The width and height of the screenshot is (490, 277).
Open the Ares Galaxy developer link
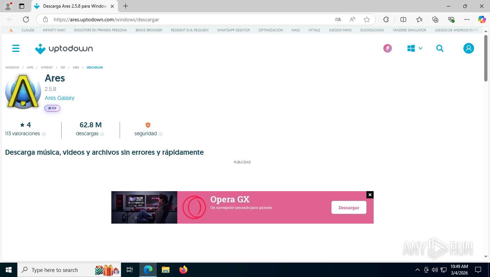(x=59, y=98)
